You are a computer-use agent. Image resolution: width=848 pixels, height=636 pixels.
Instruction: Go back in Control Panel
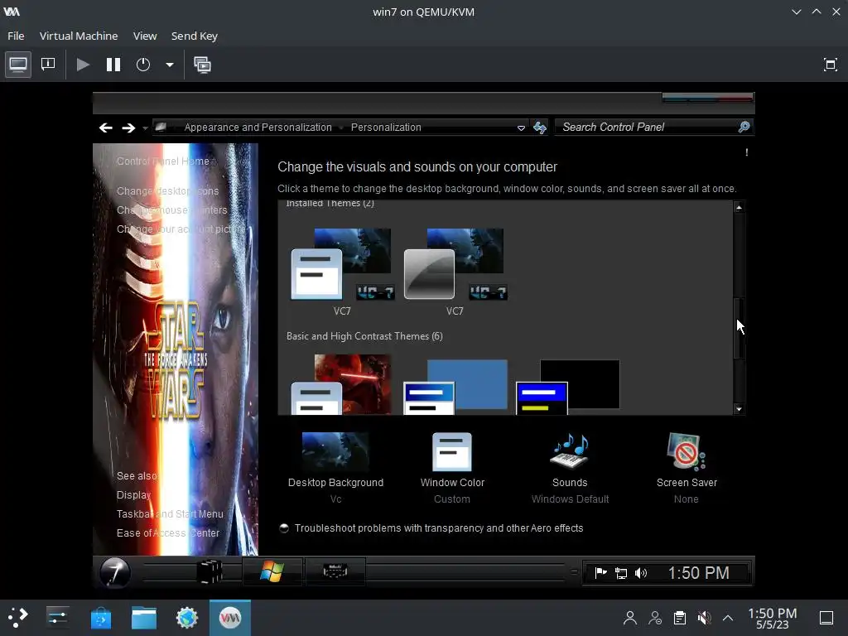point(105,128)
